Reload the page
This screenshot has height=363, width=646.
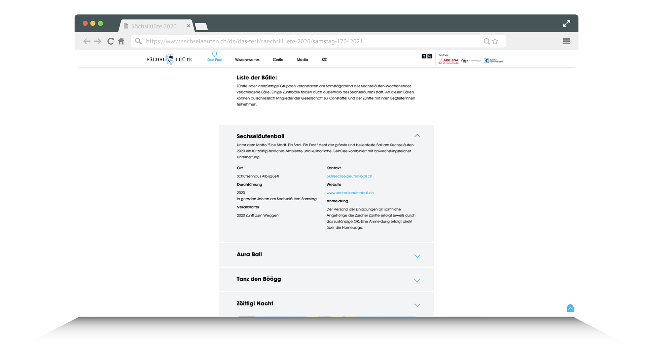110,41
